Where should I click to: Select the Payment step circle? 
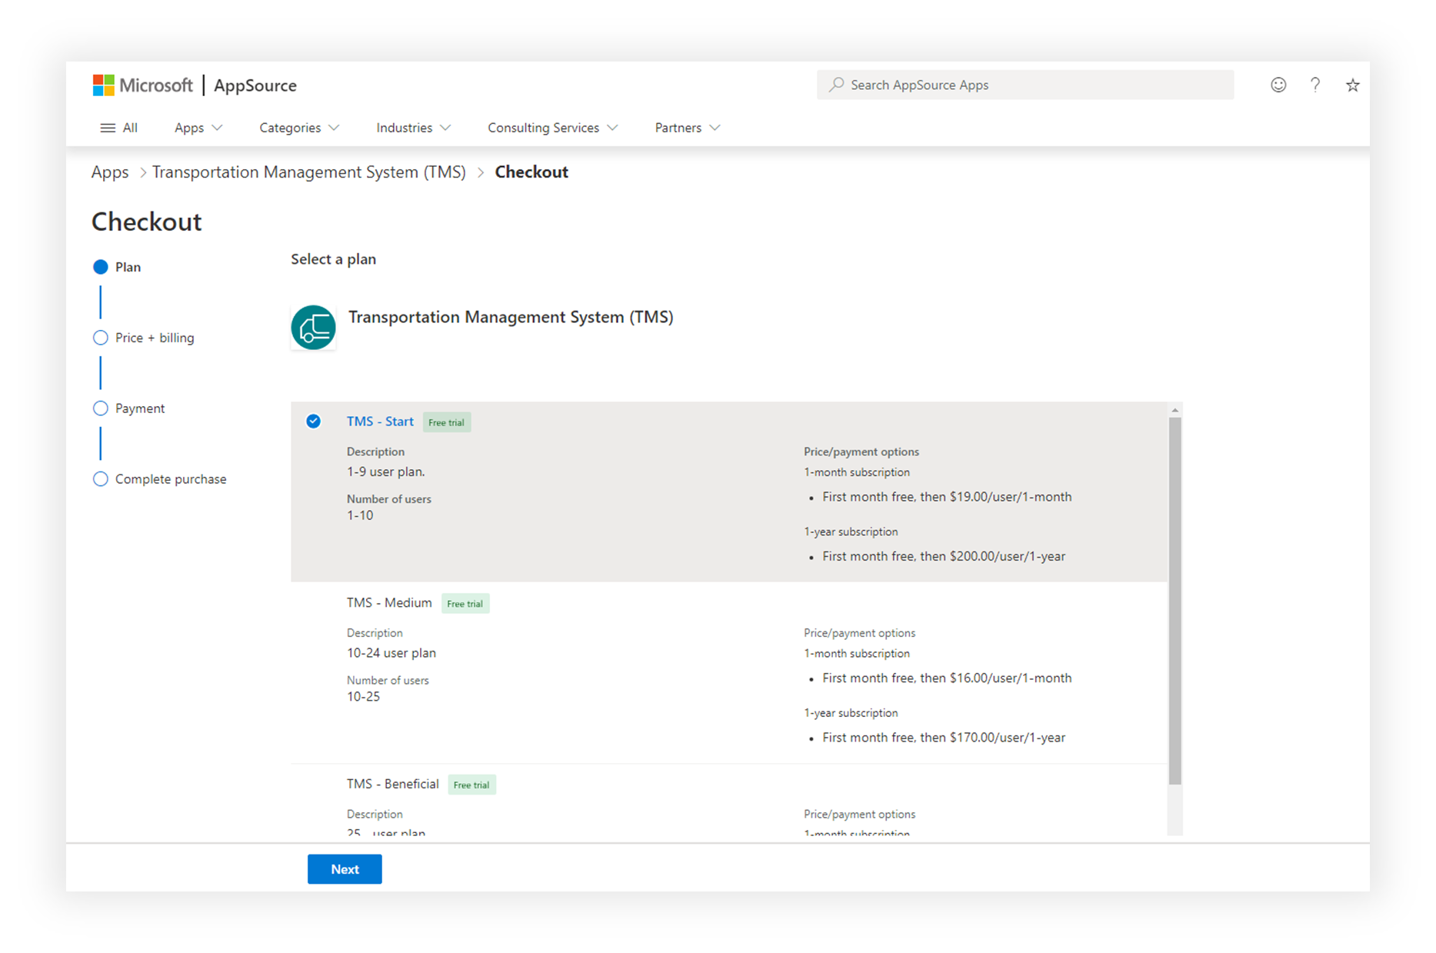100,408
